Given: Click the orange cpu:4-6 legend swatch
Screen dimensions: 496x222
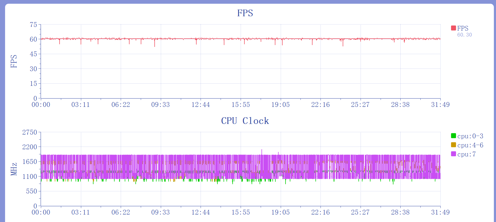Looking at the screenshot, I should tap(453, 145).
